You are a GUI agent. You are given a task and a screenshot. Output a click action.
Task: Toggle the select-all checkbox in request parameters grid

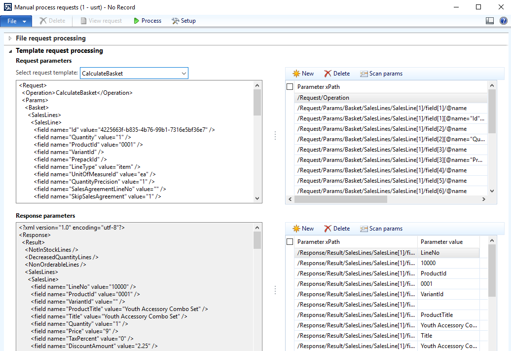[x=290, y=86]
